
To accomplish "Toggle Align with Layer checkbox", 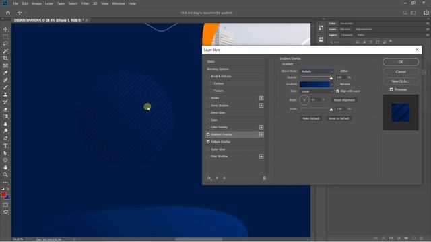I will point(338,91).
